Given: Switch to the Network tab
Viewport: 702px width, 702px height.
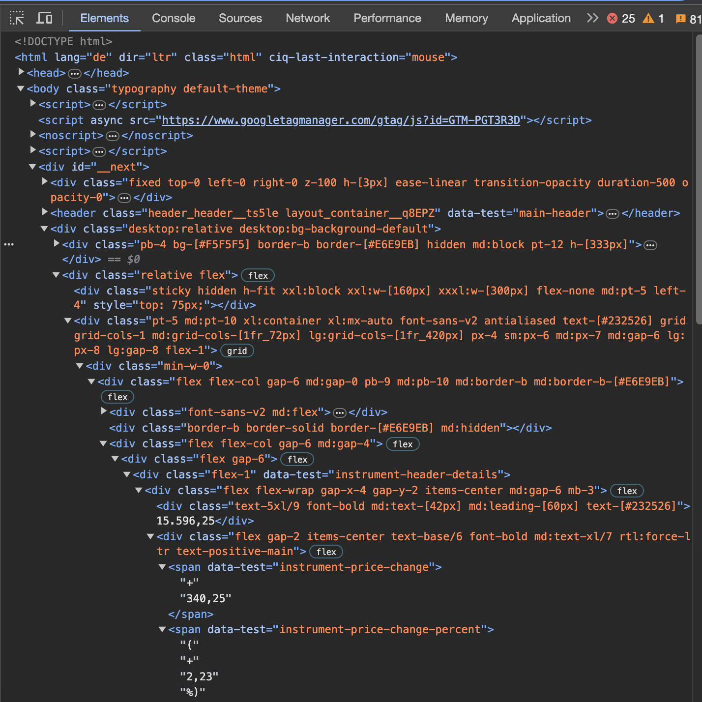Looking at the screenshot, I should pos(308,18).
